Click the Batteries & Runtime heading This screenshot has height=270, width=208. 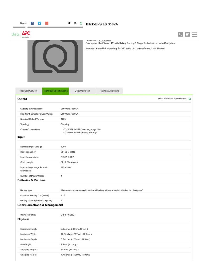pyautogui.click(x=32, y=180)
